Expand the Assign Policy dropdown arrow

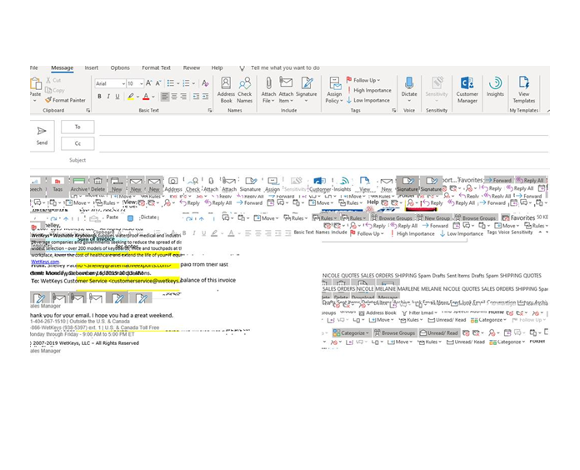coord(342,101)
